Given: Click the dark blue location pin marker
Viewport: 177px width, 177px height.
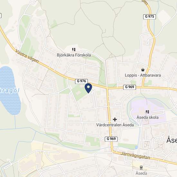Looking at the screenshot, I should pos(88,88).
